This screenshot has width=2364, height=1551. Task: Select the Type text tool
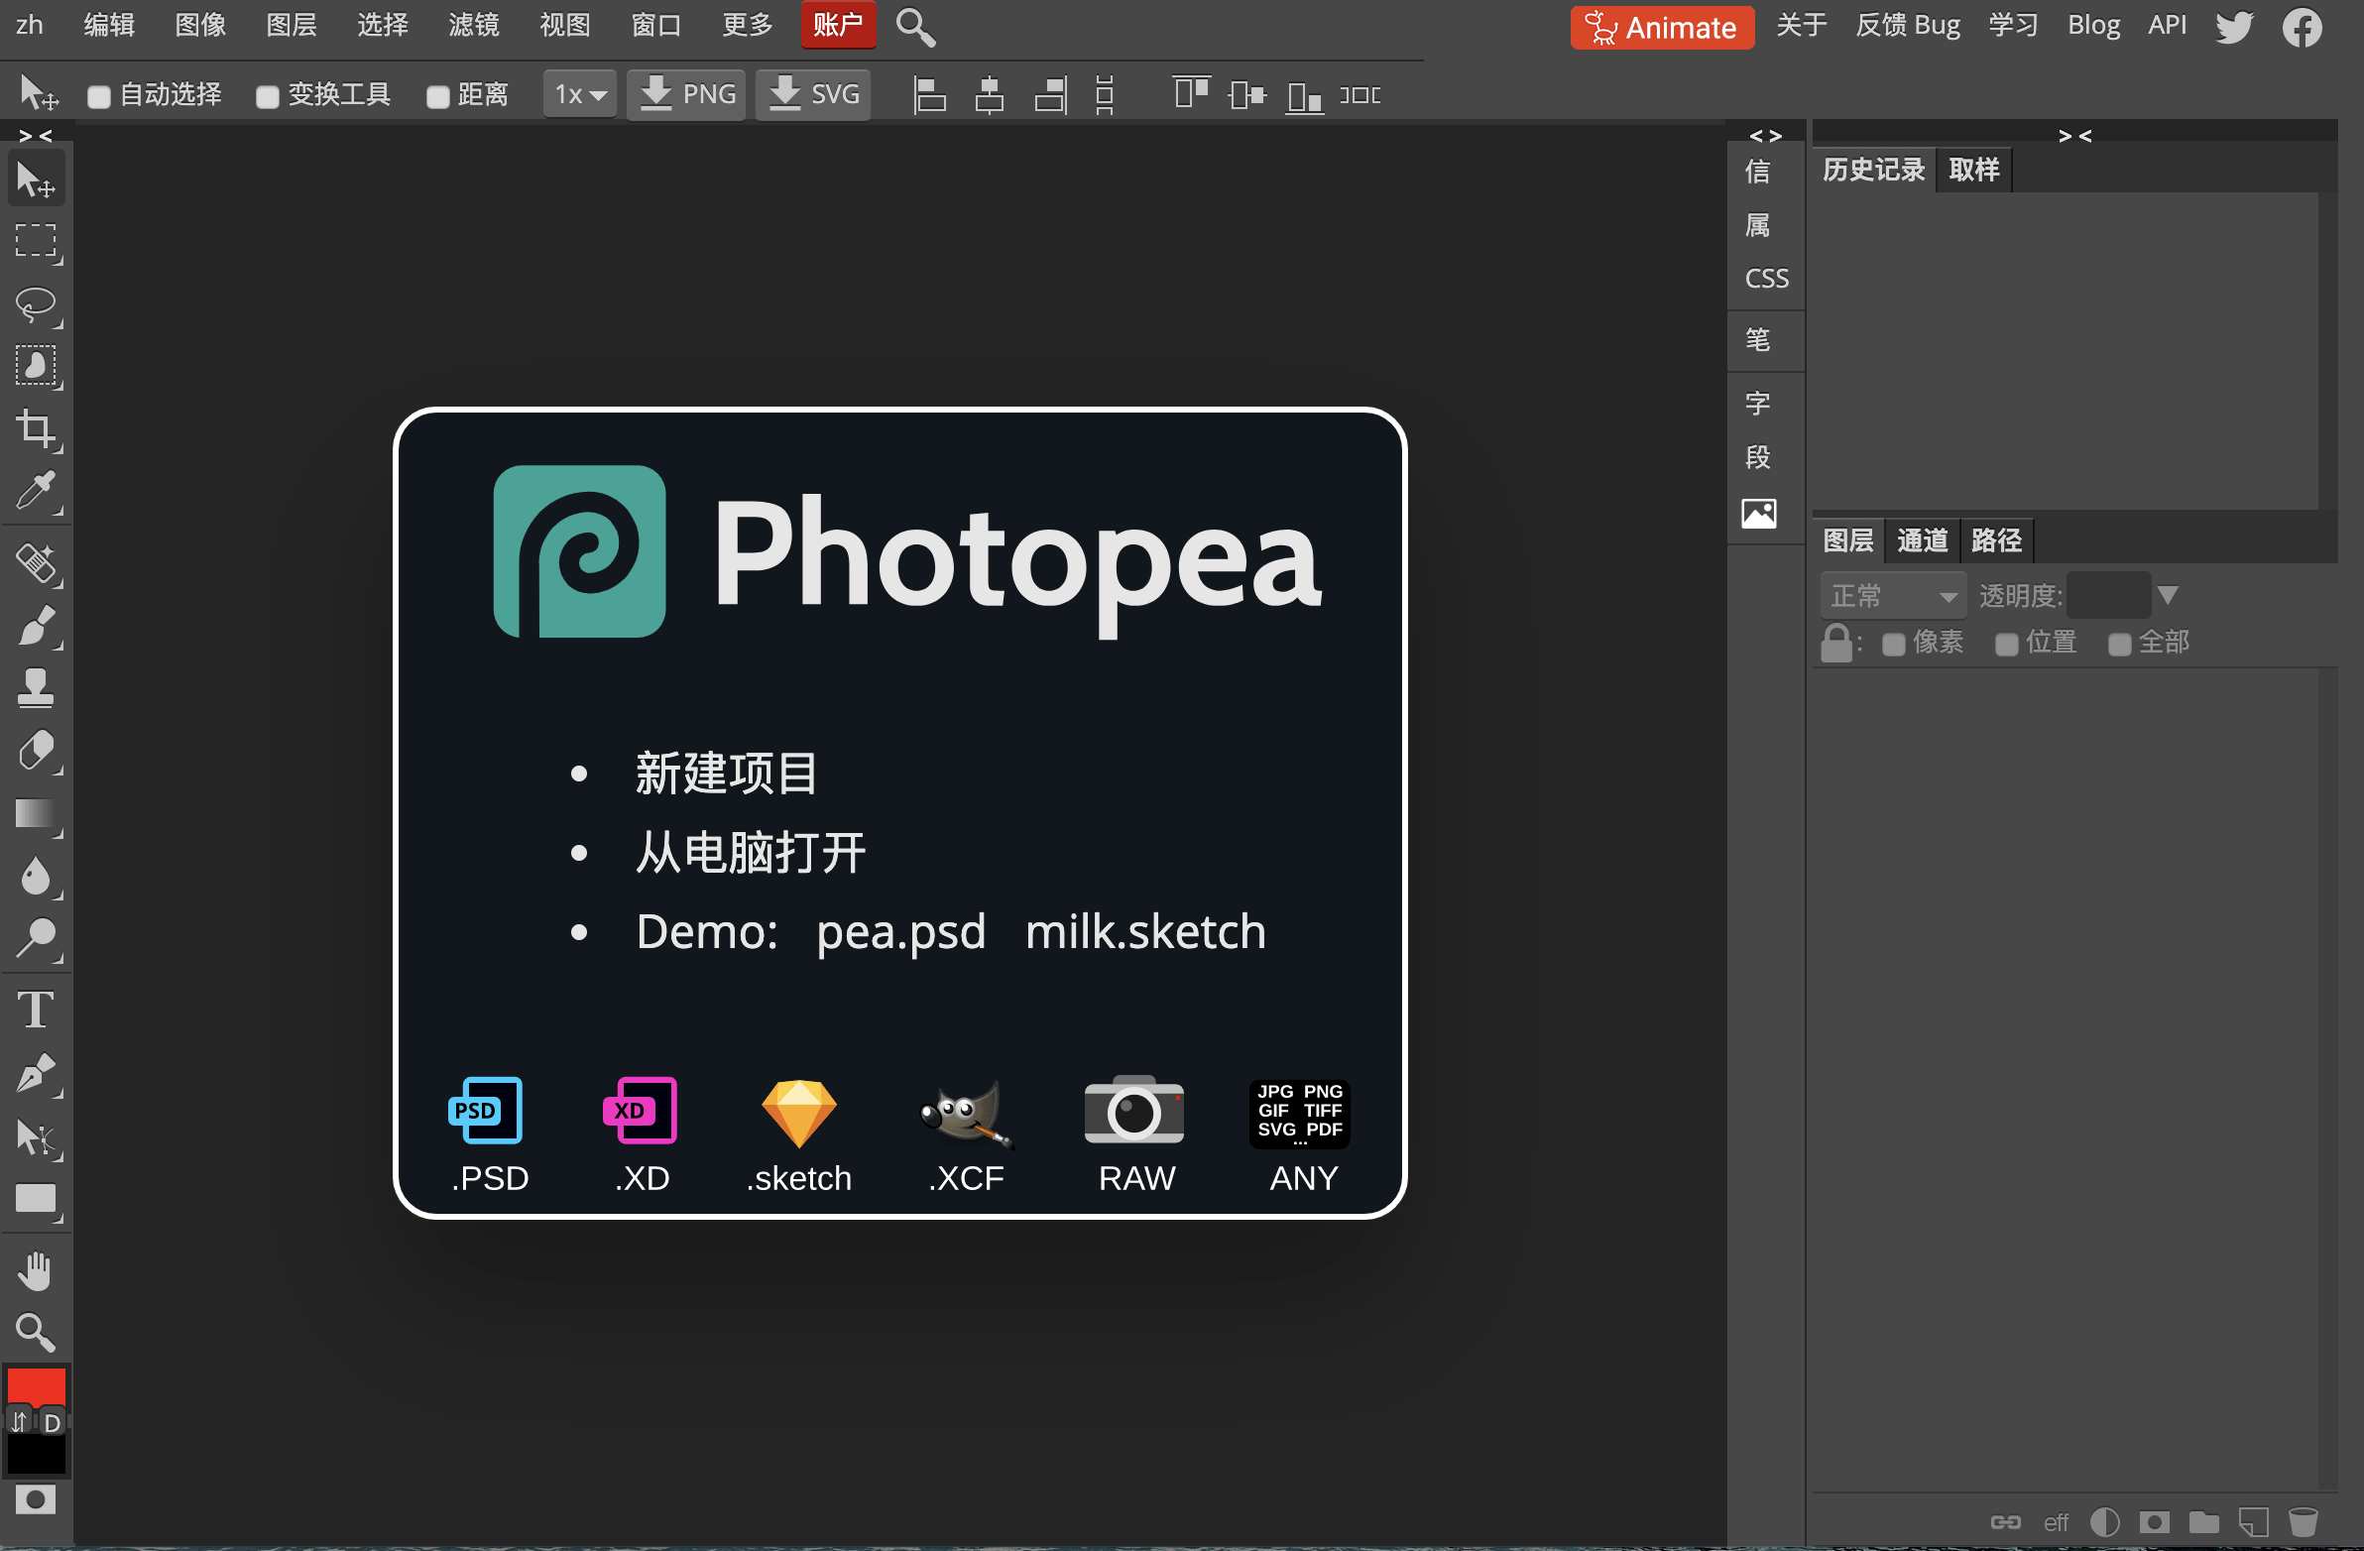(x=36, y=1011)
